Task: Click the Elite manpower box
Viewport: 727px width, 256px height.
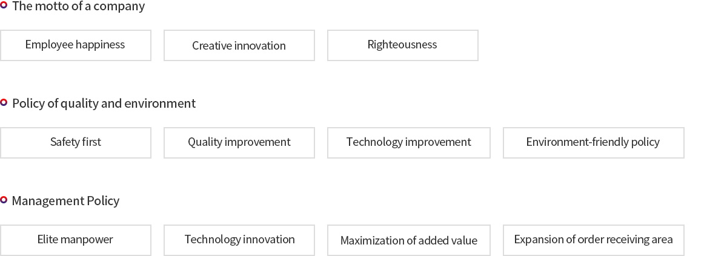Action: click(x=76, y=240)
